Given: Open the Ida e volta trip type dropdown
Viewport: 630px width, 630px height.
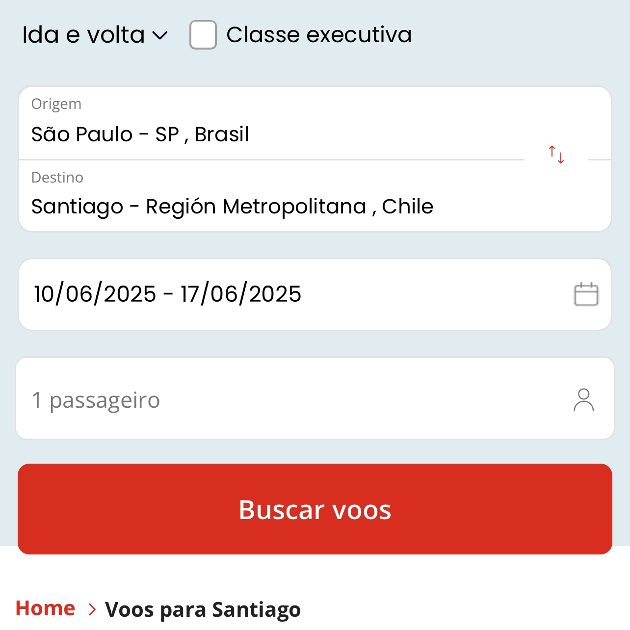Looking at the screenshot, I should tap(93, 34).
